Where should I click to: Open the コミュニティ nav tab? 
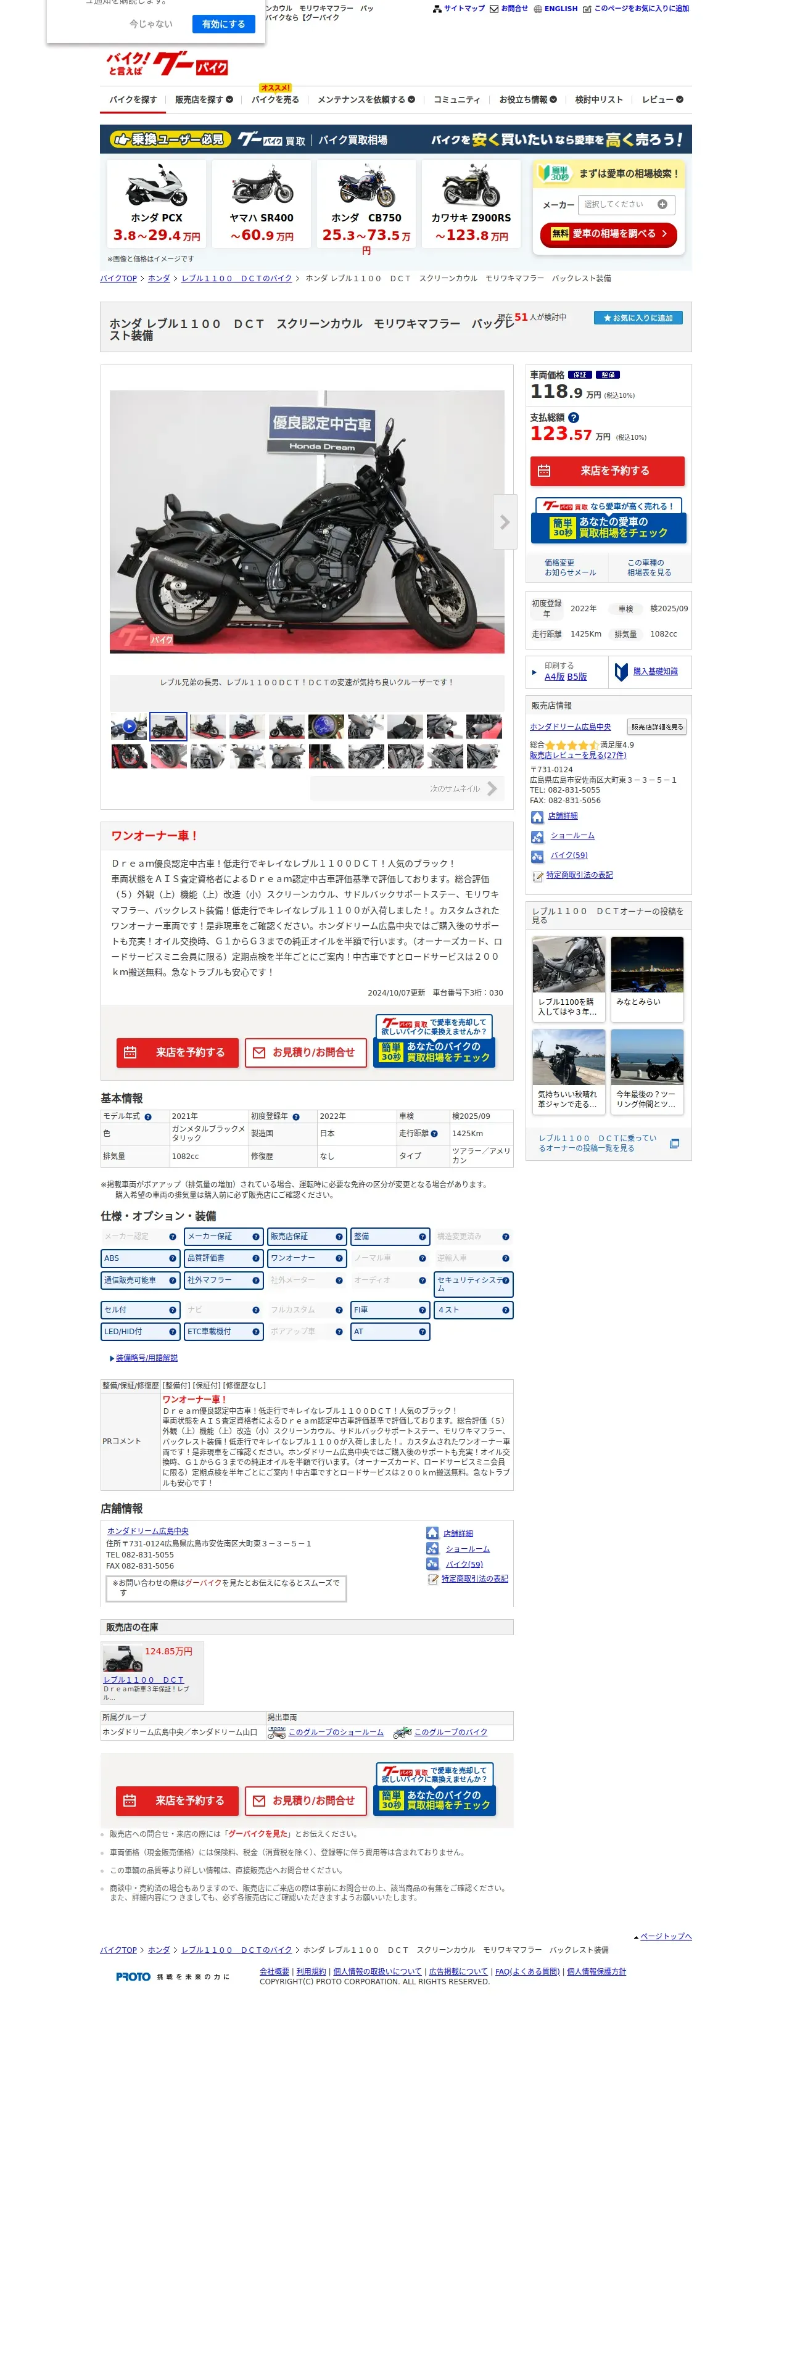click(x=457, y=99)
